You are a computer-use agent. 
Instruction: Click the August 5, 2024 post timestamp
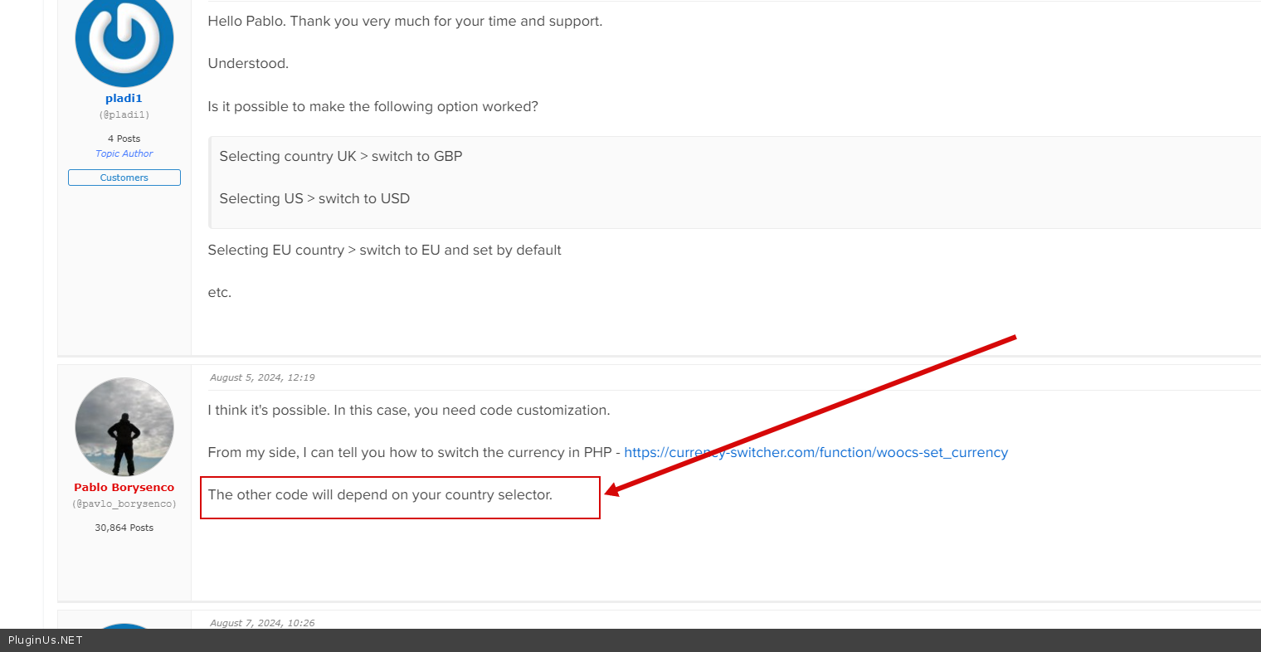tap(262, 377)
